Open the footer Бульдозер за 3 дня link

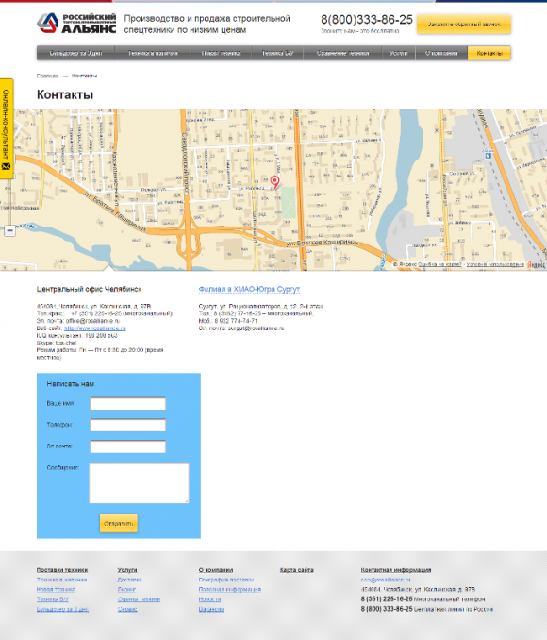pyautogui.click(x=62, y=609)
